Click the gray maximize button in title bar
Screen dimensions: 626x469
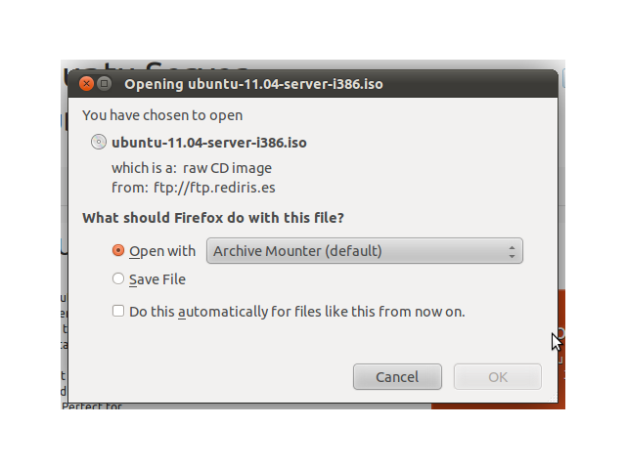point(105,84)
